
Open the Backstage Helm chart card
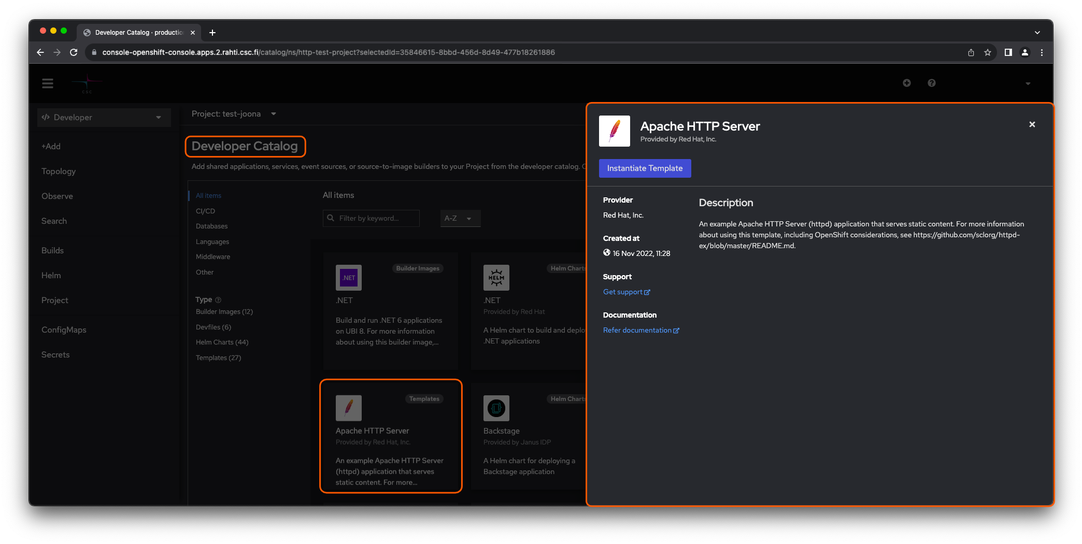pyautogui.click(x=529, y=436)
